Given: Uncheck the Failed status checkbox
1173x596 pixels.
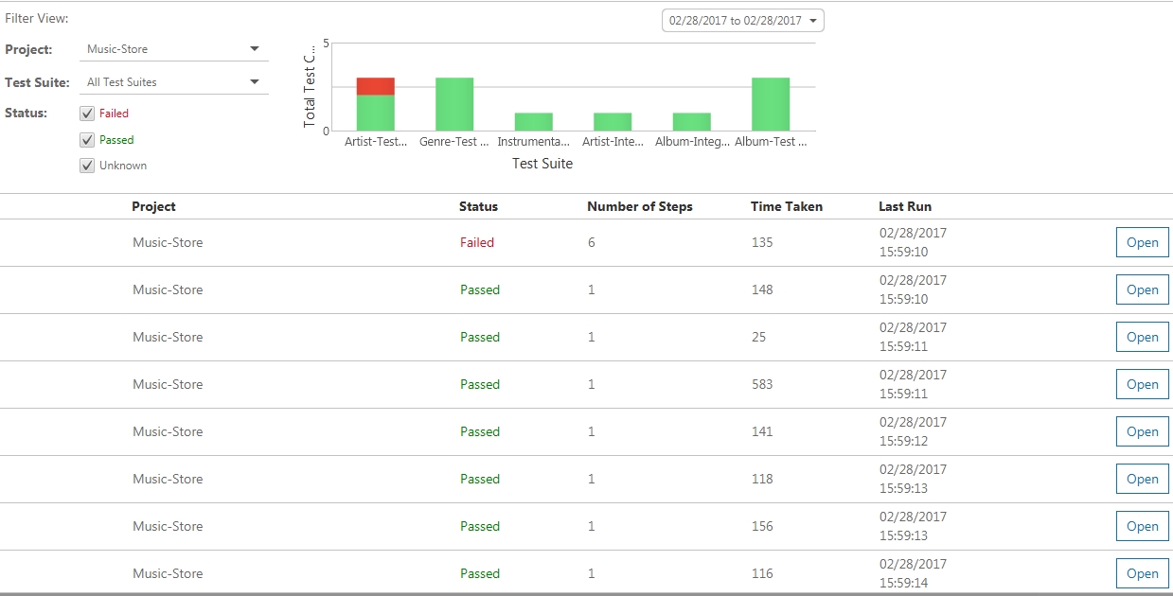Looking at the screenshot, I should point(88,114).
